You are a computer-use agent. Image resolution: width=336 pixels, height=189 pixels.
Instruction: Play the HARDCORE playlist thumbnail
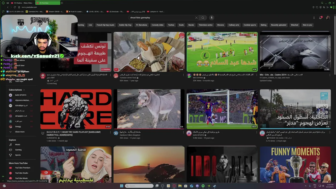[76, 109]
